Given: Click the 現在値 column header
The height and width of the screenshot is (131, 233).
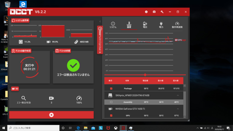Looking at the screenshot, I should coord(145,81).
